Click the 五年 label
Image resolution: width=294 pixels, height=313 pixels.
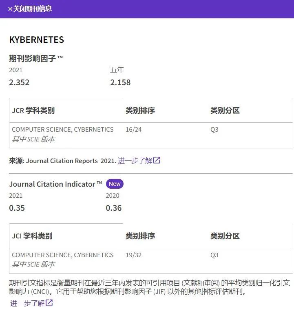(117, 70)
